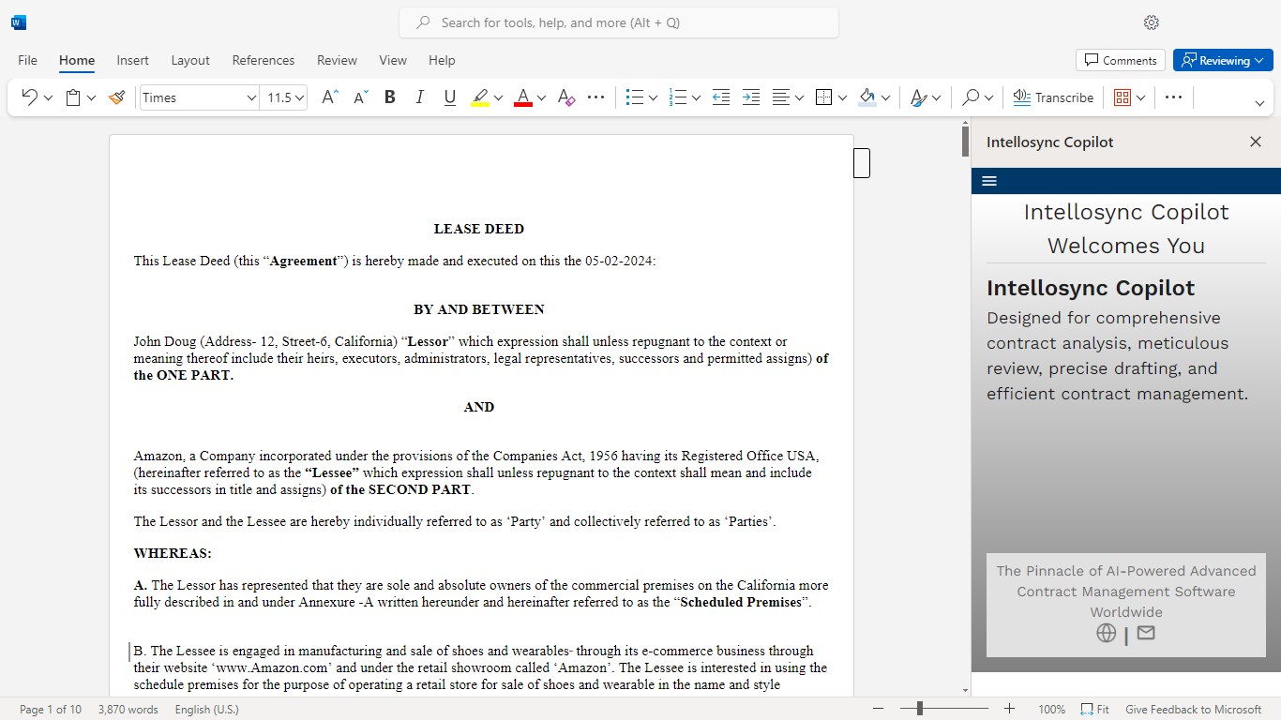This screenshot has width=1281, height=720.
Task: Expand the Paste options dropdown
Action: (91, 97)
